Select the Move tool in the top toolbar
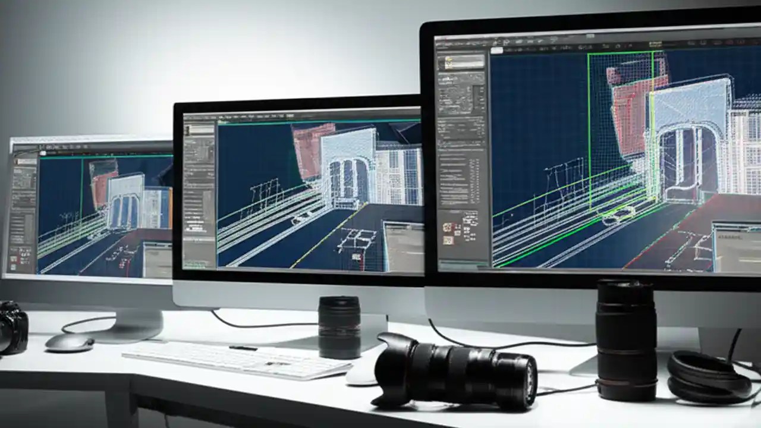761x428 pixels. tap(499, 42)
